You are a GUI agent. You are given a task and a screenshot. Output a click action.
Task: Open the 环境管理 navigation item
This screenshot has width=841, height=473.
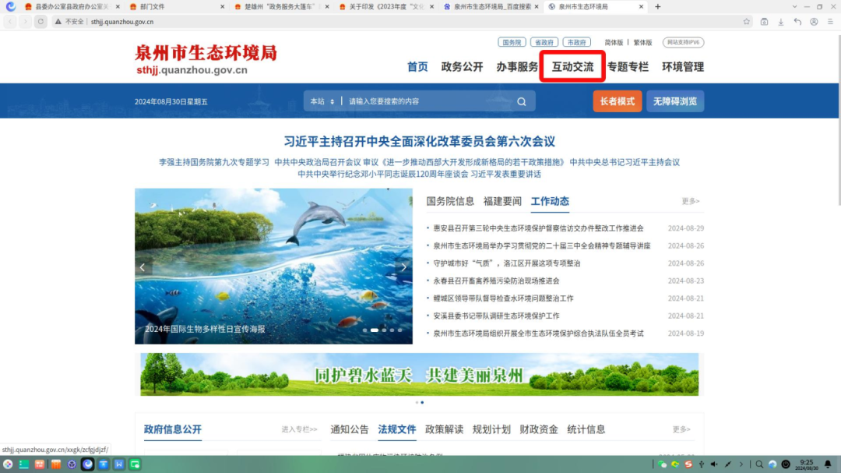tap(683, 66)
